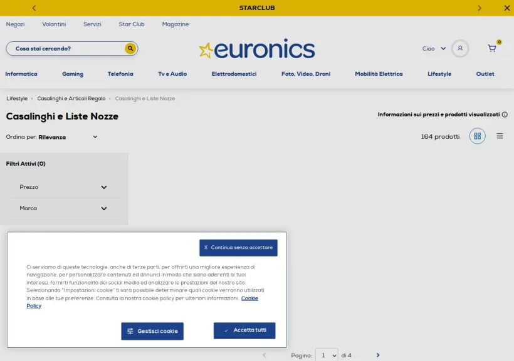
Task: Open the Lifestyle category menu
Action: coord(439,74)
